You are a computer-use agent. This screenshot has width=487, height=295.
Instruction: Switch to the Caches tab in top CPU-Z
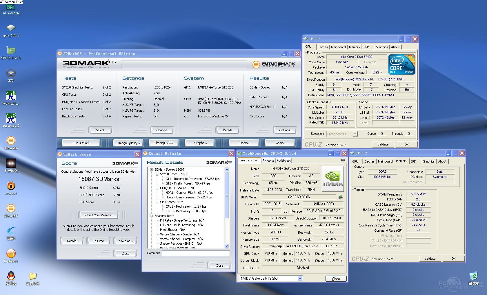click(x=322, y=47)
